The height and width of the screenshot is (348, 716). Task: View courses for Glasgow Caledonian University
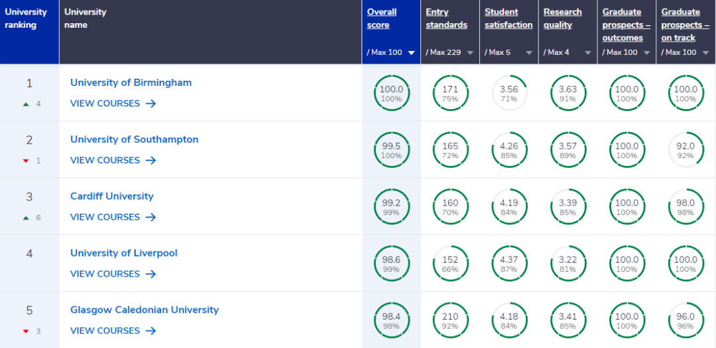tap(113, 331)
